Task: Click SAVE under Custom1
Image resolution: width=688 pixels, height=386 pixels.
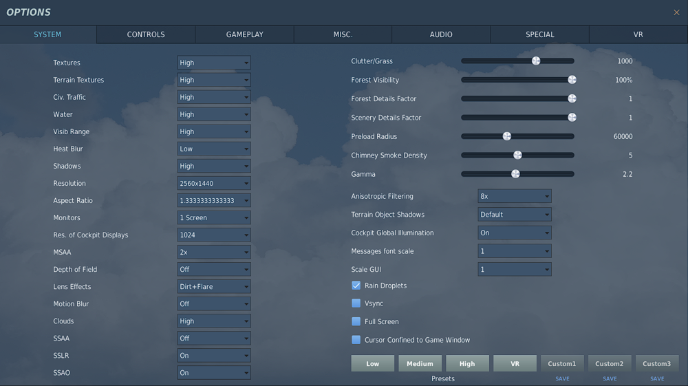Action: pyautogui.click(x=562, y=378)
